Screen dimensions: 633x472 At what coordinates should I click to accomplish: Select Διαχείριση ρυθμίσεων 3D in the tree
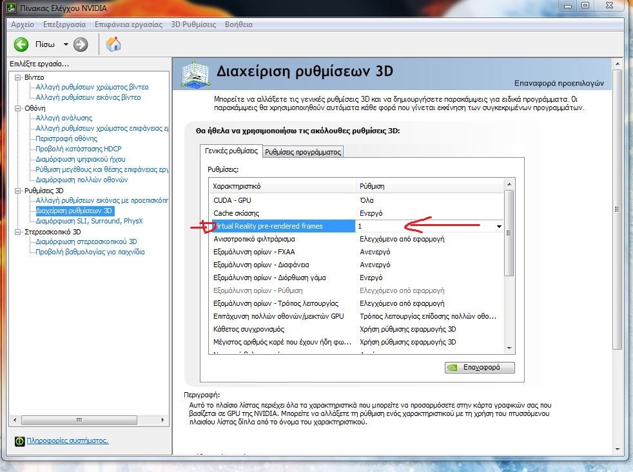74,211
